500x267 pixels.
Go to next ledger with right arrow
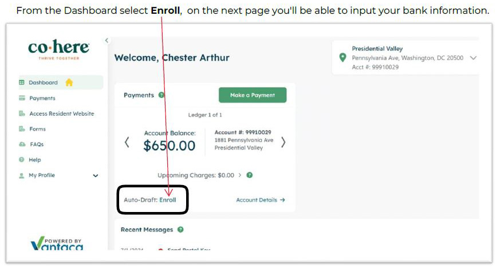coord(283,142)
